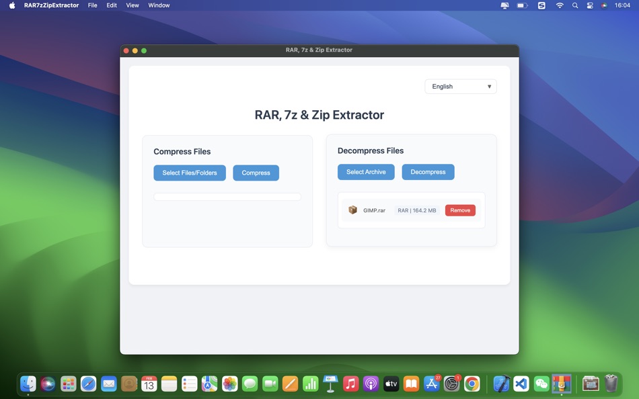The height and width of the screenshot is (399, 639).
Task: Open Google Chrome from the dock
Action: (x=472, y=384)
